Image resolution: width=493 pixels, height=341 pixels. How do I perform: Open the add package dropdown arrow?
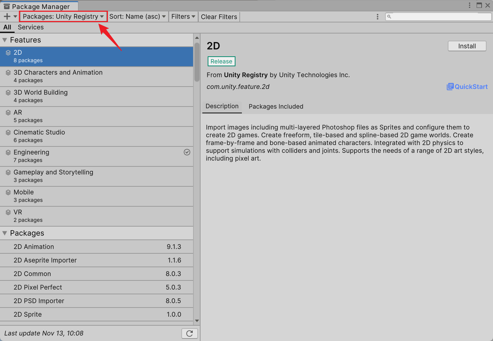click(x=15, y=16)
